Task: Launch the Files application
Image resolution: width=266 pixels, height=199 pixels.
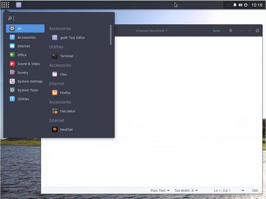Action: tap(59, 74)
